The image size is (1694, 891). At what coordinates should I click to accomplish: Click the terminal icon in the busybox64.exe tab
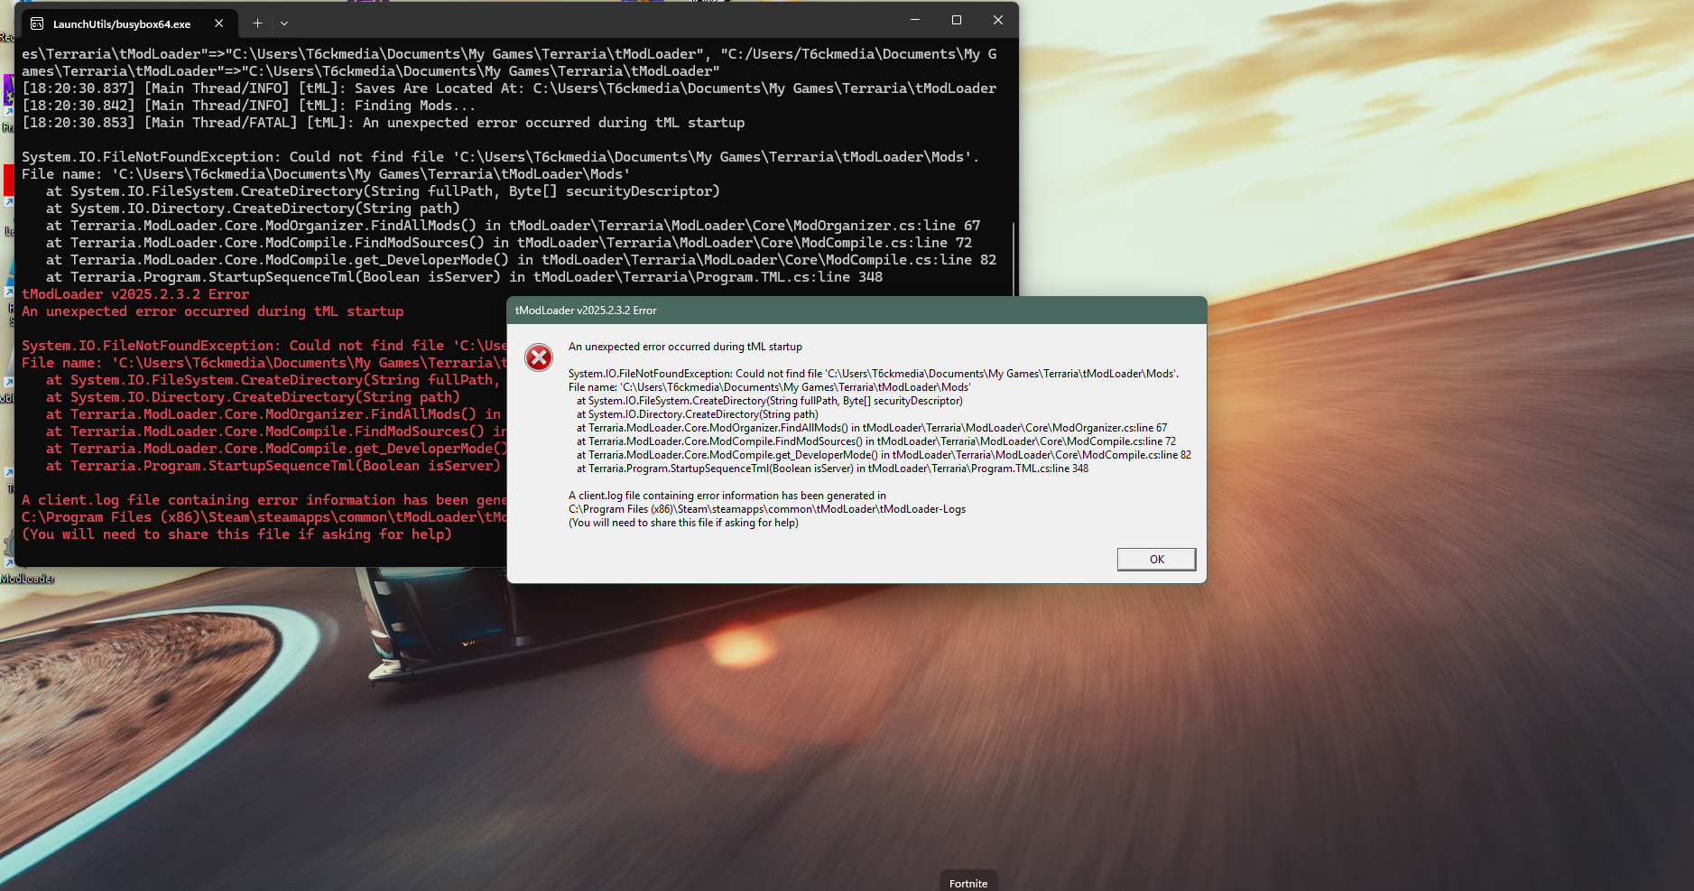[x=37, y=23]
